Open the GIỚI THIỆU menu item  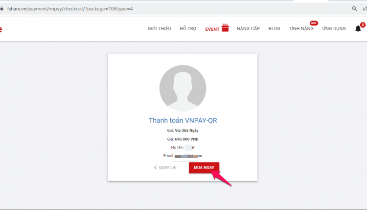coord(160,28)
